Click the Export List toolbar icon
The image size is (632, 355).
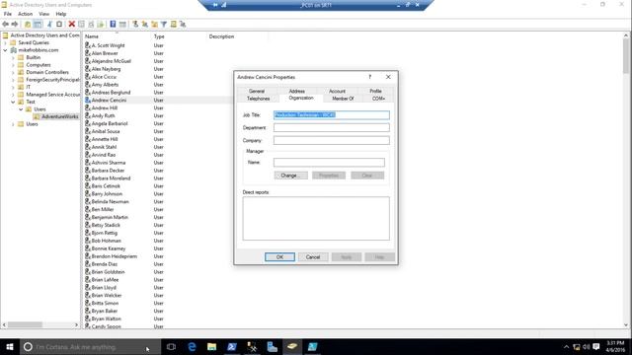coord(101,24)
